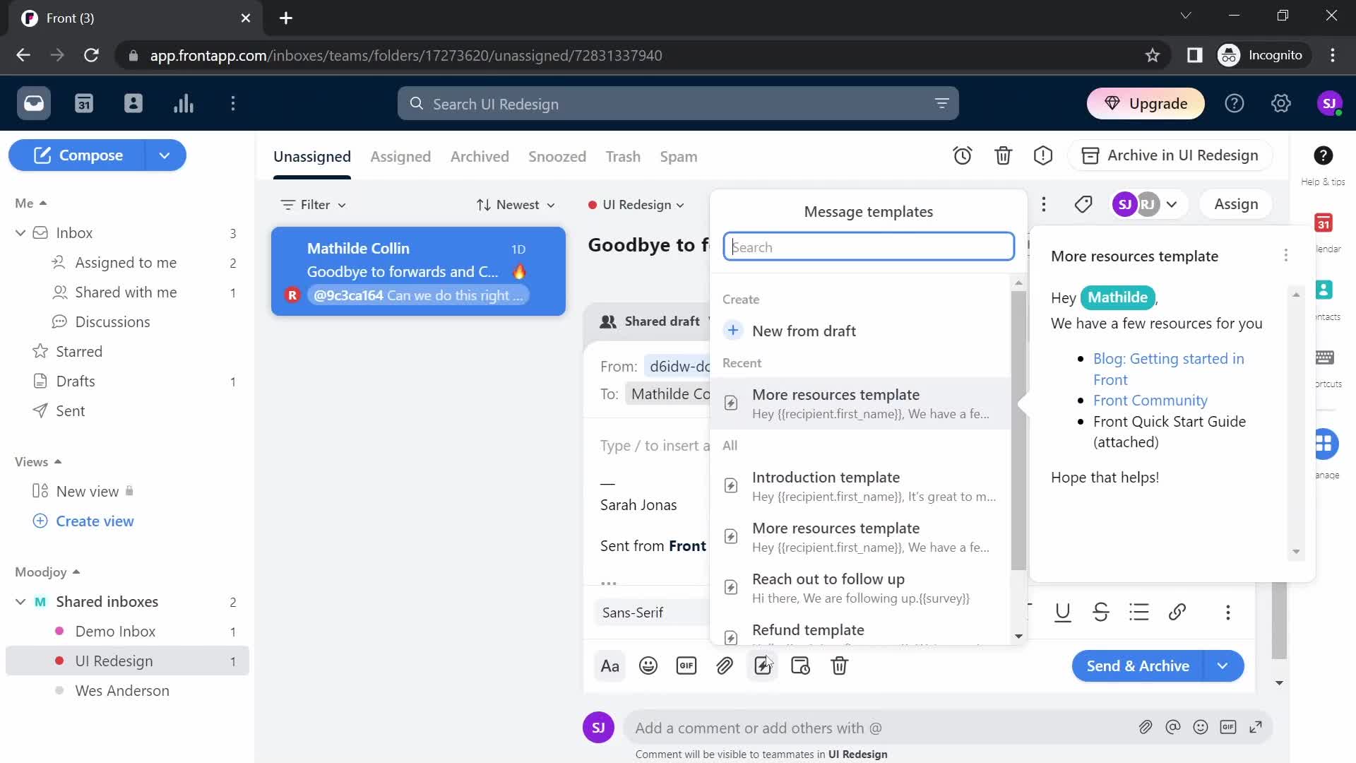
Task: Open the SJ profile avatar
Action: click(1330, 104)
